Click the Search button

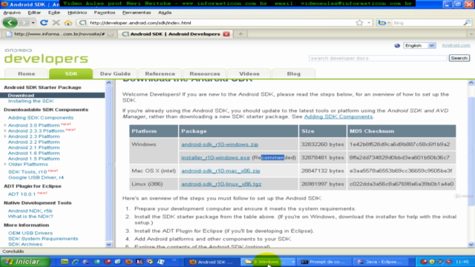[x=459, y=58]
